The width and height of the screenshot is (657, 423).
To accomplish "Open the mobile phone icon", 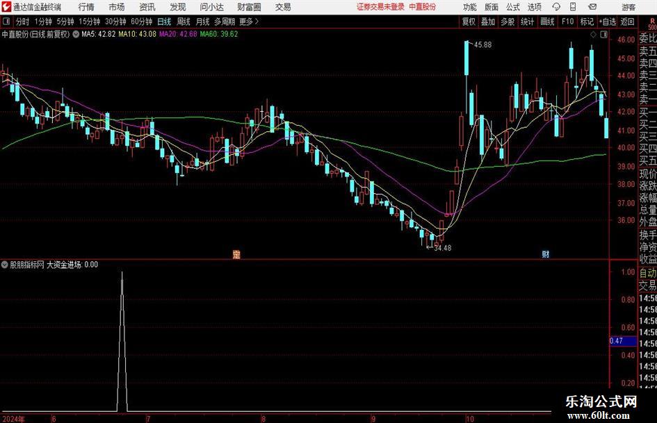I will 573,7.
